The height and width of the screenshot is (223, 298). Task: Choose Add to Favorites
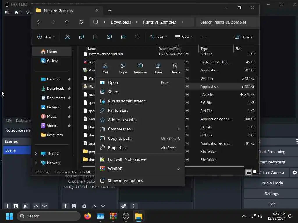point(140,120)
